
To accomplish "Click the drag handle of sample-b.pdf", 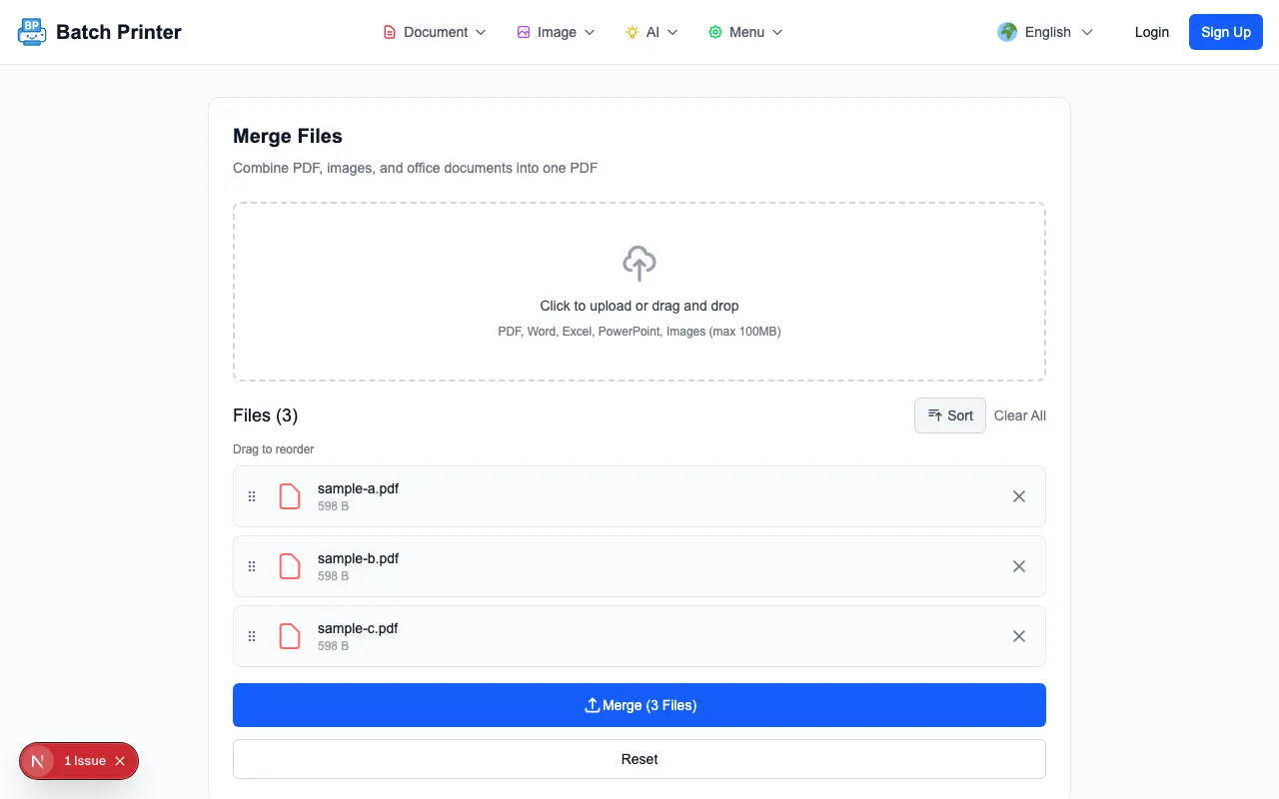I will (252, 566).
